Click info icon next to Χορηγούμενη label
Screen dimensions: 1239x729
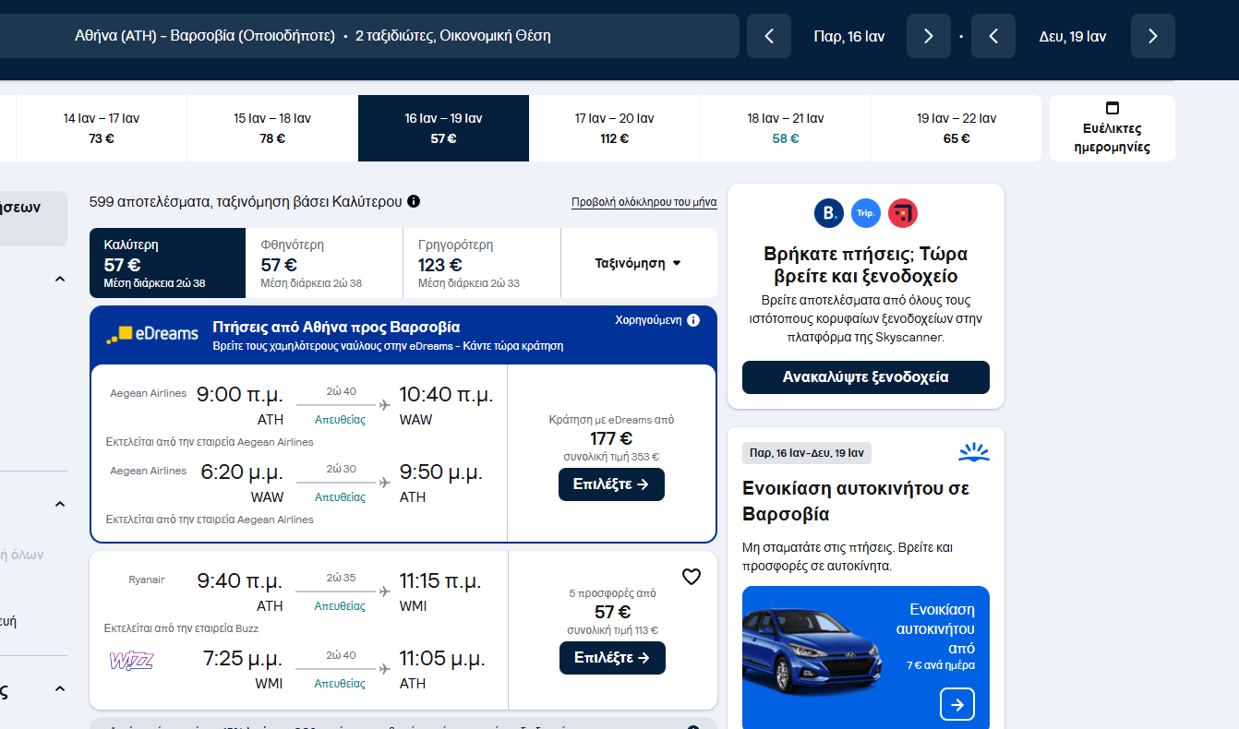(693, 320)
